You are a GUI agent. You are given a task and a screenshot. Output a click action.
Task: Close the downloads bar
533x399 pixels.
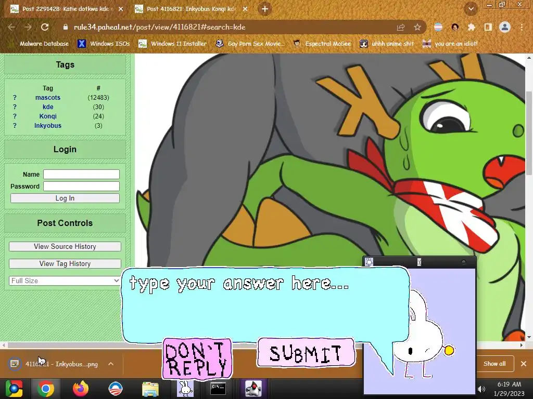pos(524,364)
